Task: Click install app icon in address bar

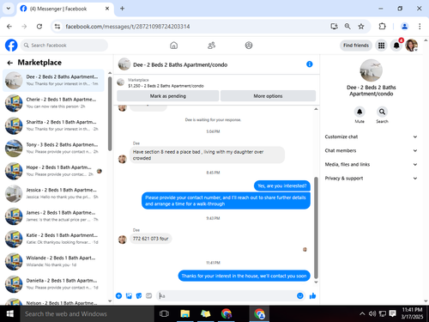Action: pyautogui.click(x=334, y=27)
